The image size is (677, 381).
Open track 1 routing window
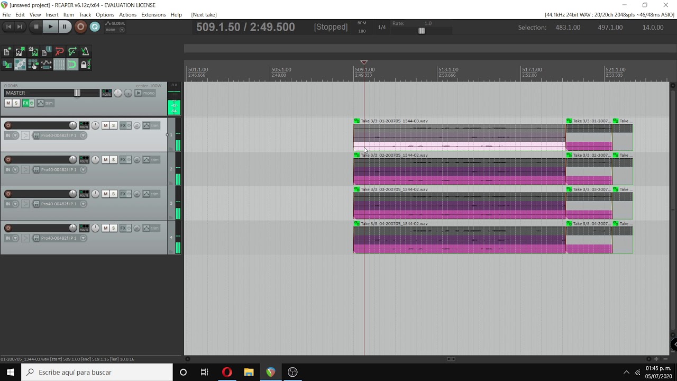[84, 125]
